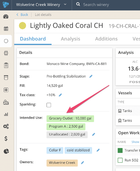Click the Show link in Open Work
The height and width of the screenshot is (171, 140).
click(x=135, y=142)
